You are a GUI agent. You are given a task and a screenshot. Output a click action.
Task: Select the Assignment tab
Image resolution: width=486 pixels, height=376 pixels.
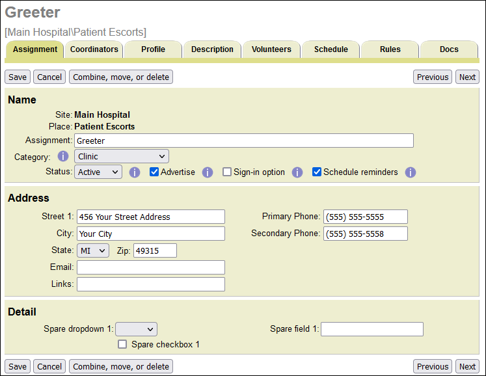[35, 49]
